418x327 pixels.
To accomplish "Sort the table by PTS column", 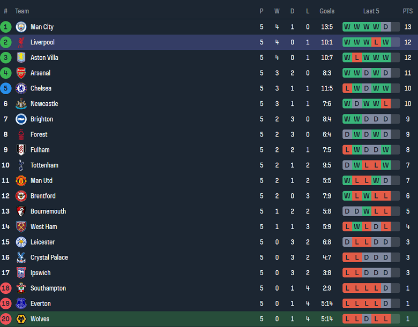I will (408, 11).
